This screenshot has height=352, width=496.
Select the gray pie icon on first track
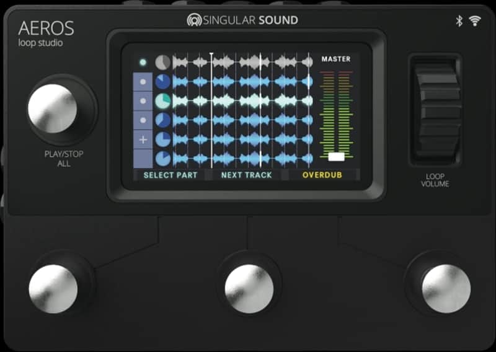163,63
